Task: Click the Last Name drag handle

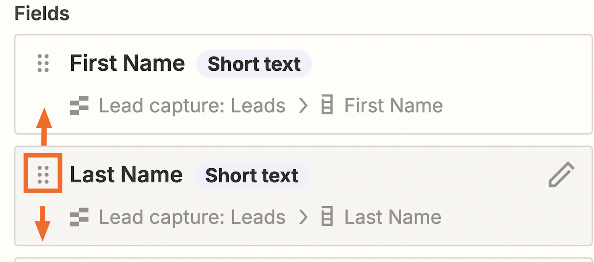Action: pos(43,175)
